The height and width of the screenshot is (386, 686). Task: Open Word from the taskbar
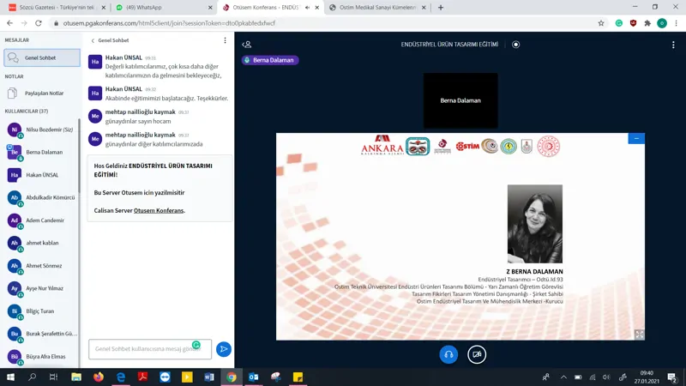[209, 377]
